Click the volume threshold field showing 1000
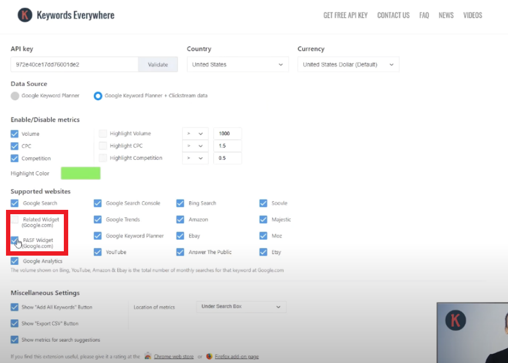The image size is (508, 363). 228,134
